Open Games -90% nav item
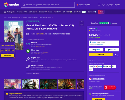125x100 pixels. coord(22,12)
